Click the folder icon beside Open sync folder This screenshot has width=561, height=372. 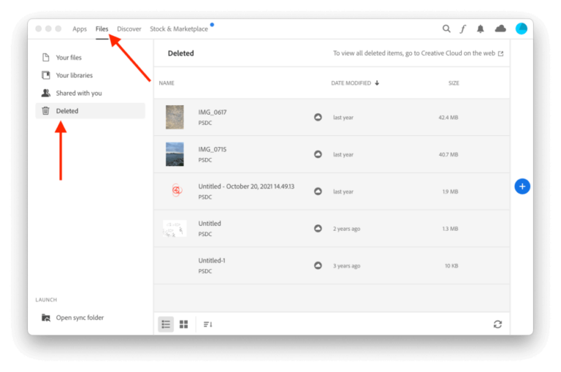pyautogui.click(x=46, y=318)
